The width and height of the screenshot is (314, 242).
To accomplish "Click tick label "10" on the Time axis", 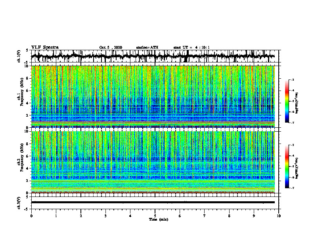I will [279, 216].
